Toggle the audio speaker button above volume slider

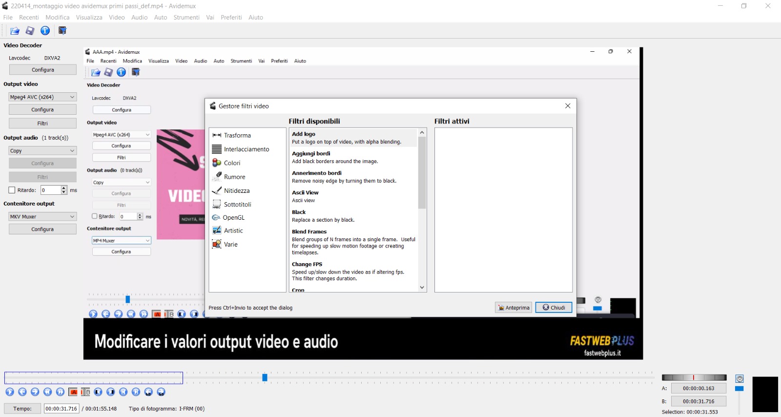pos(740,379)
